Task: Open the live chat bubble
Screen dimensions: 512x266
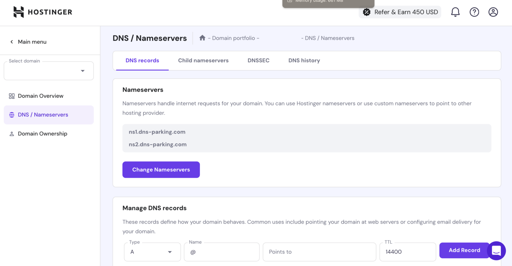Action: pyautogui.click(x=496, y=251)
